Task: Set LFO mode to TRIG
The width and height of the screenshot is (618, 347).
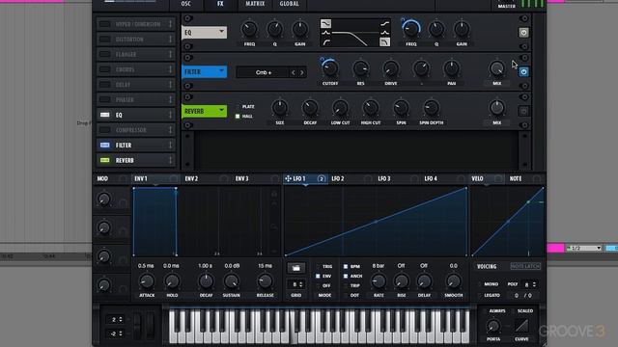Action: coord(318,266)
